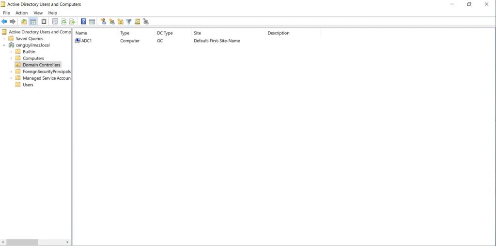Toggle the Show/Hide Console Tree button
This screenshot has height=246, width=496.
click(33, 21)
